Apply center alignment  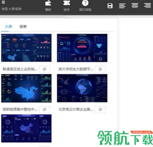135,6
